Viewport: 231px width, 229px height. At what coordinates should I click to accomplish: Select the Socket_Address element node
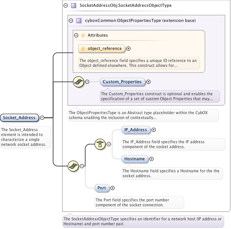click(x=19, y=118)
